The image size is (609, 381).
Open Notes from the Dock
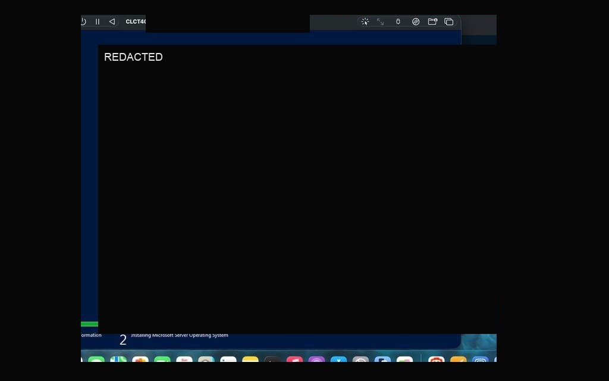click(x=250, y=359)
